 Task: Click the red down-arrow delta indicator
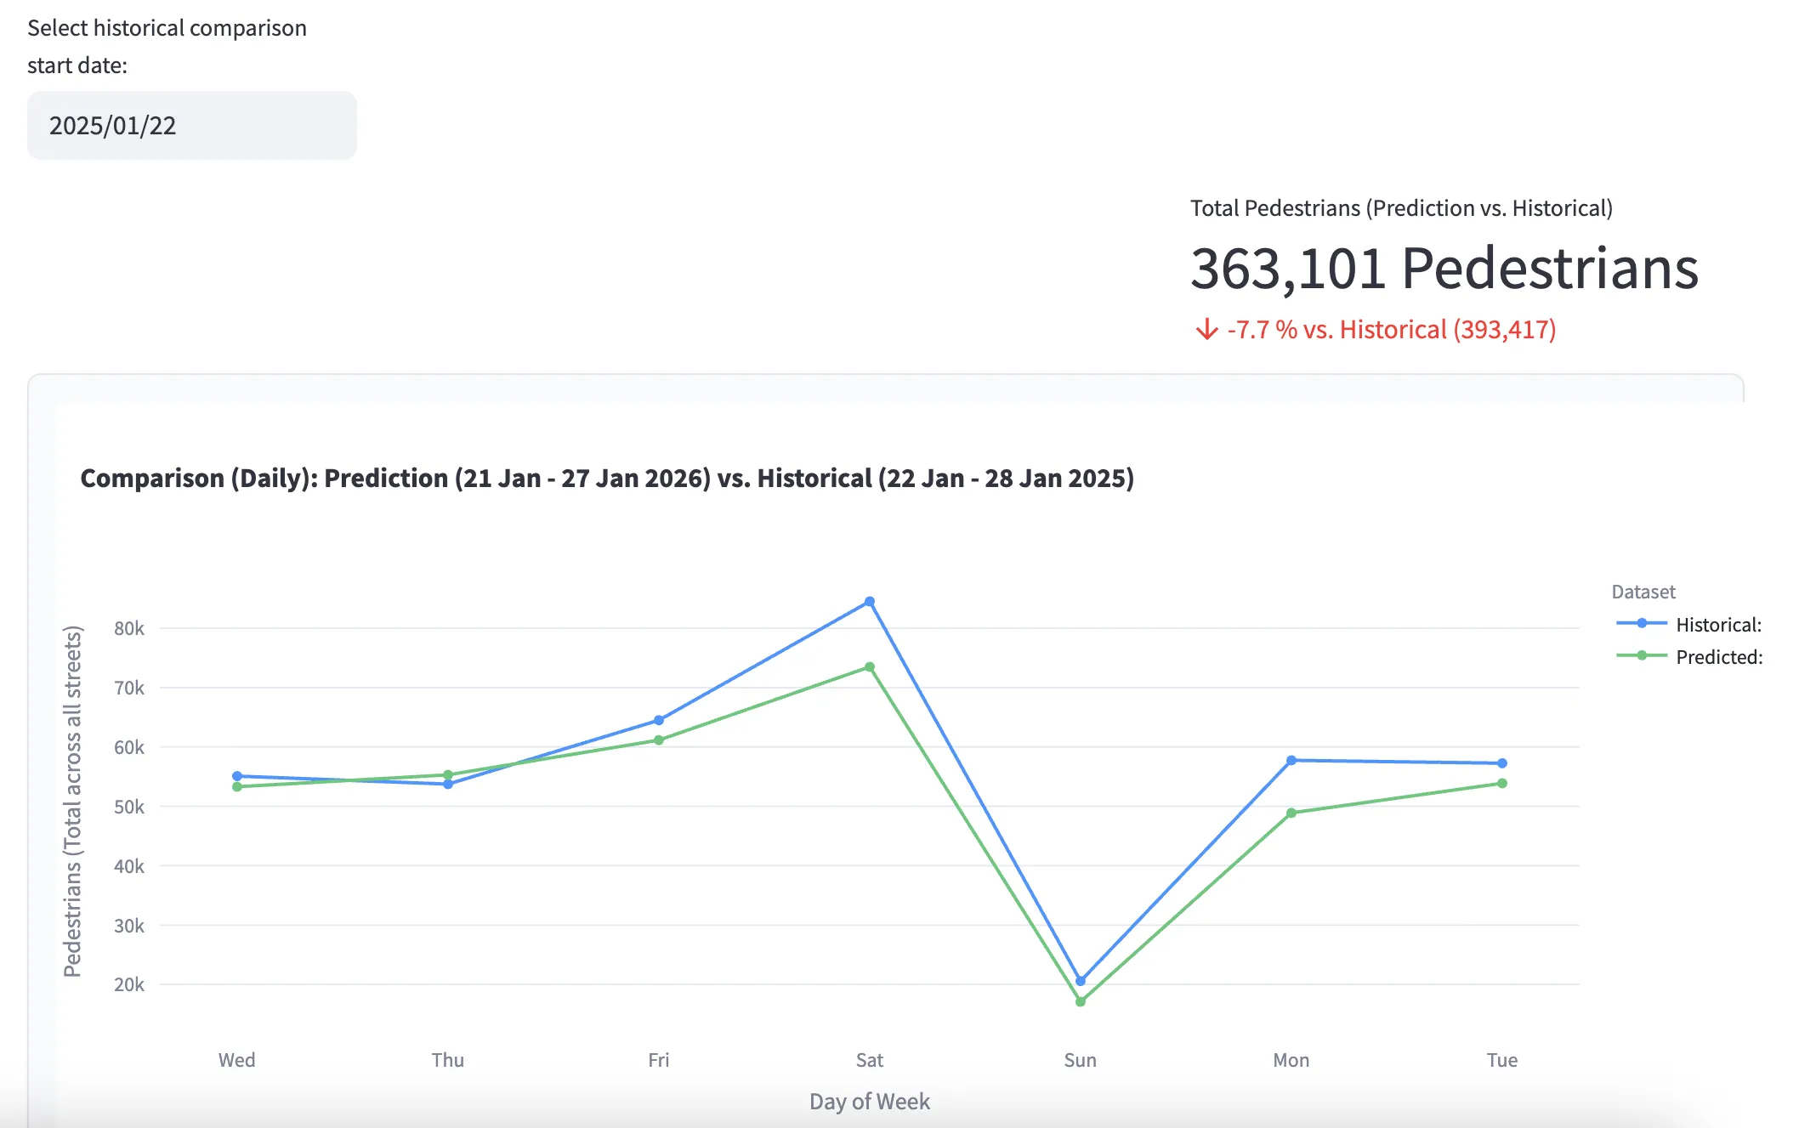click(x=1206, y=330)
